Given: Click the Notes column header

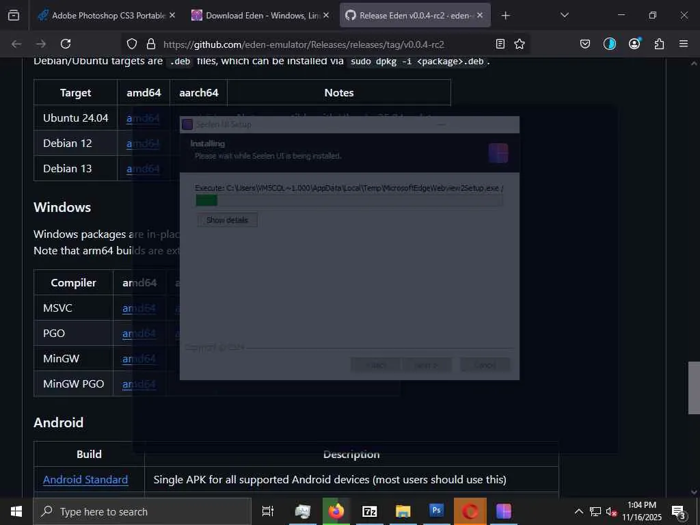Looking at the screenshot, I should [x=339, y=92].
